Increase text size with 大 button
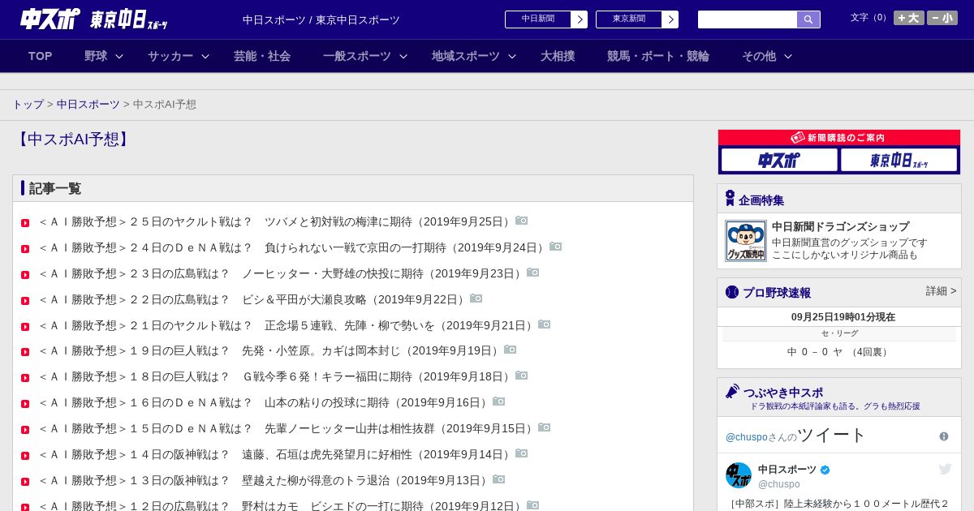Image resolution: width=974 pixels, height=511 pixels. [909, 18]
